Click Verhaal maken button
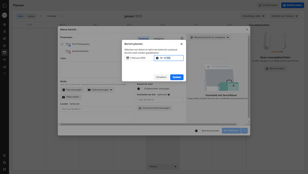The image size is (308, 174). point(268,5)
